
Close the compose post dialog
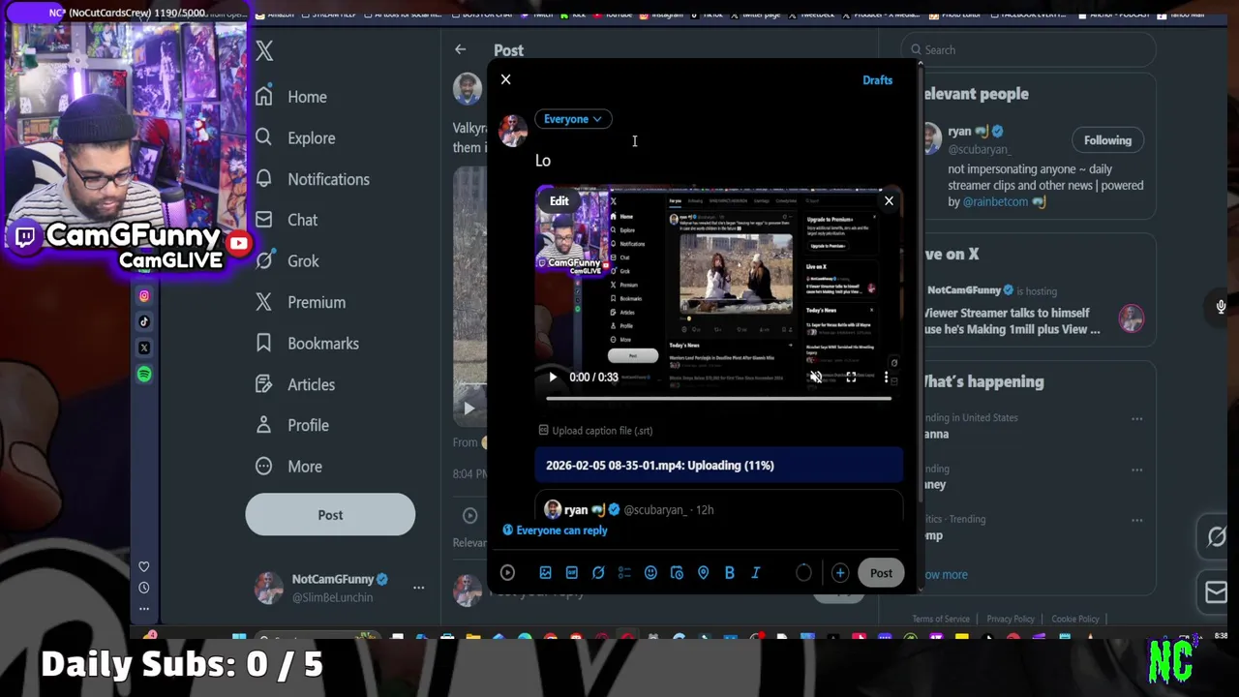(505, 79)
